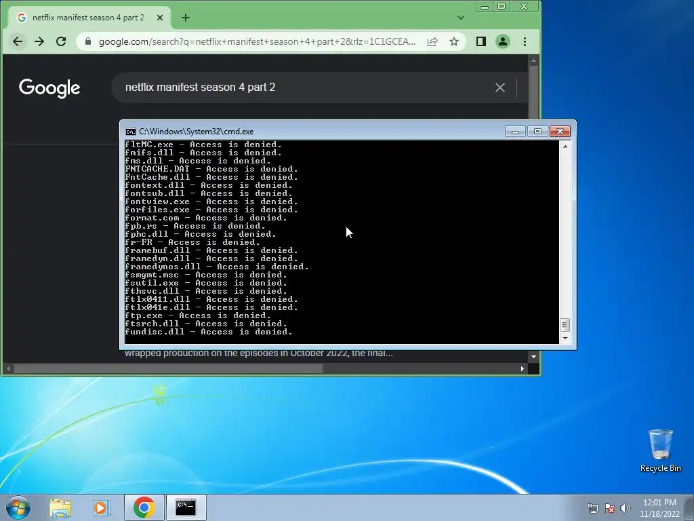Click Chrome horizontal scrollbar left arrow
The image size is (694, 521).
tap(7, 368)
